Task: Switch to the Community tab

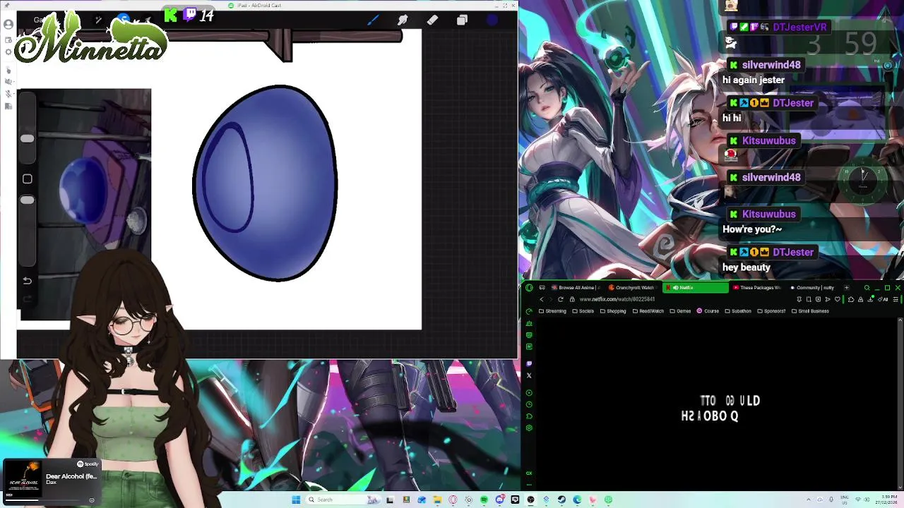Action: click(812, 288)
